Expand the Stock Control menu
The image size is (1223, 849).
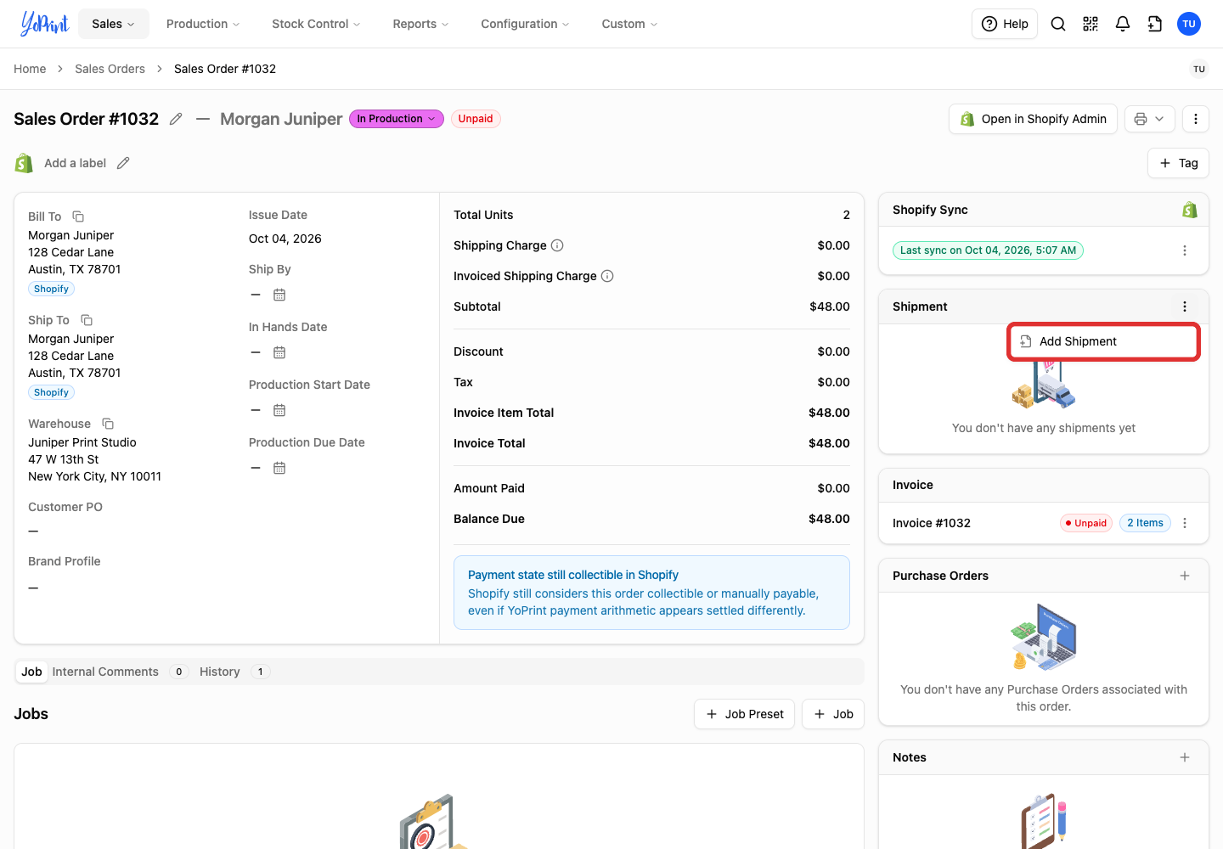pyautogui.click(x=316, y=24)
